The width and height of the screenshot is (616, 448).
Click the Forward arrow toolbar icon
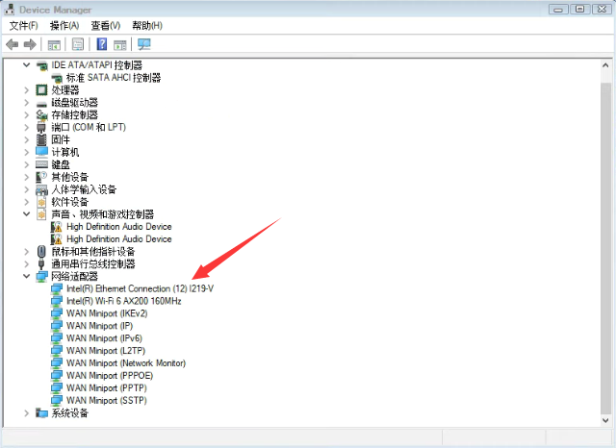(30, 44)
